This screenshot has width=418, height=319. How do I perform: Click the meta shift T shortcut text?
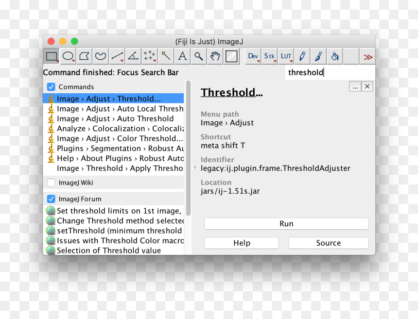point(223,145)
